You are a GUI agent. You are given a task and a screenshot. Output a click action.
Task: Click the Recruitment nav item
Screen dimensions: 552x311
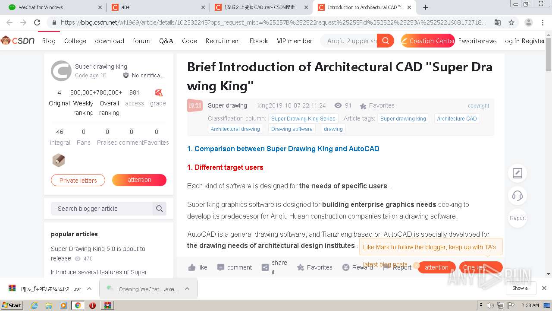point(223,41)
